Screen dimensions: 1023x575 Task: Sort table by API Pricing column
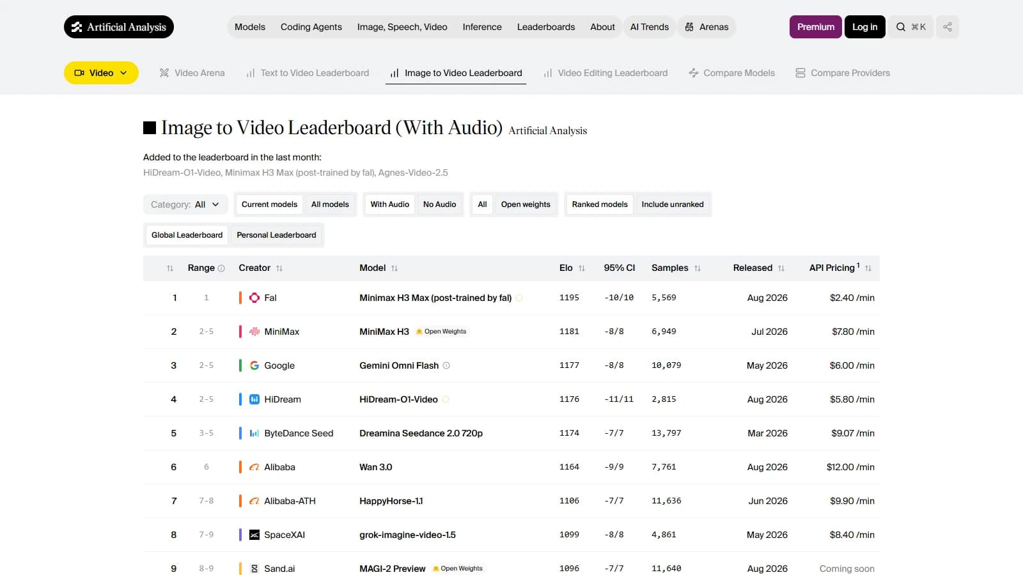pos(868,268)
